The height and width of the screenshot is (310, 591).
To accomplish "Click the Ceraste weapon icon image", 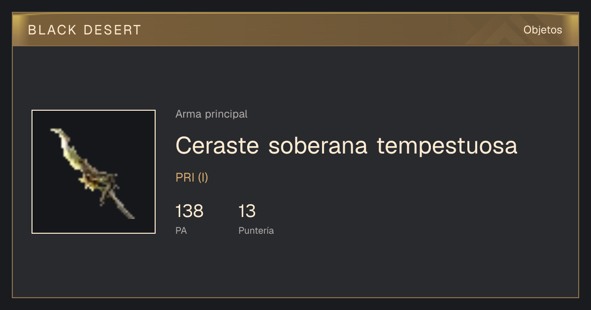I will pos(94,172).
